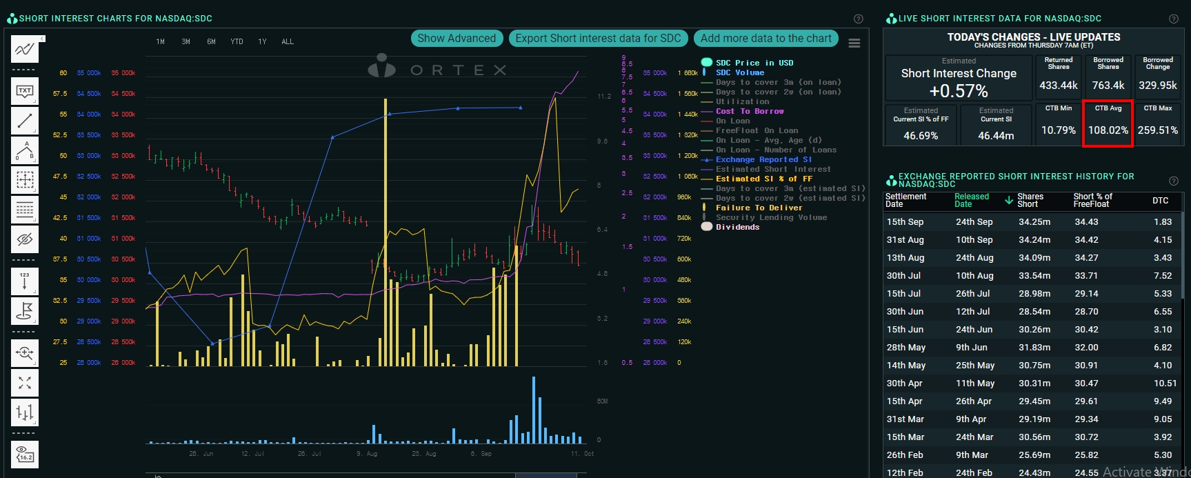Toggle SDC Price in USD series
1191x478 pixels.
(754, 63)
